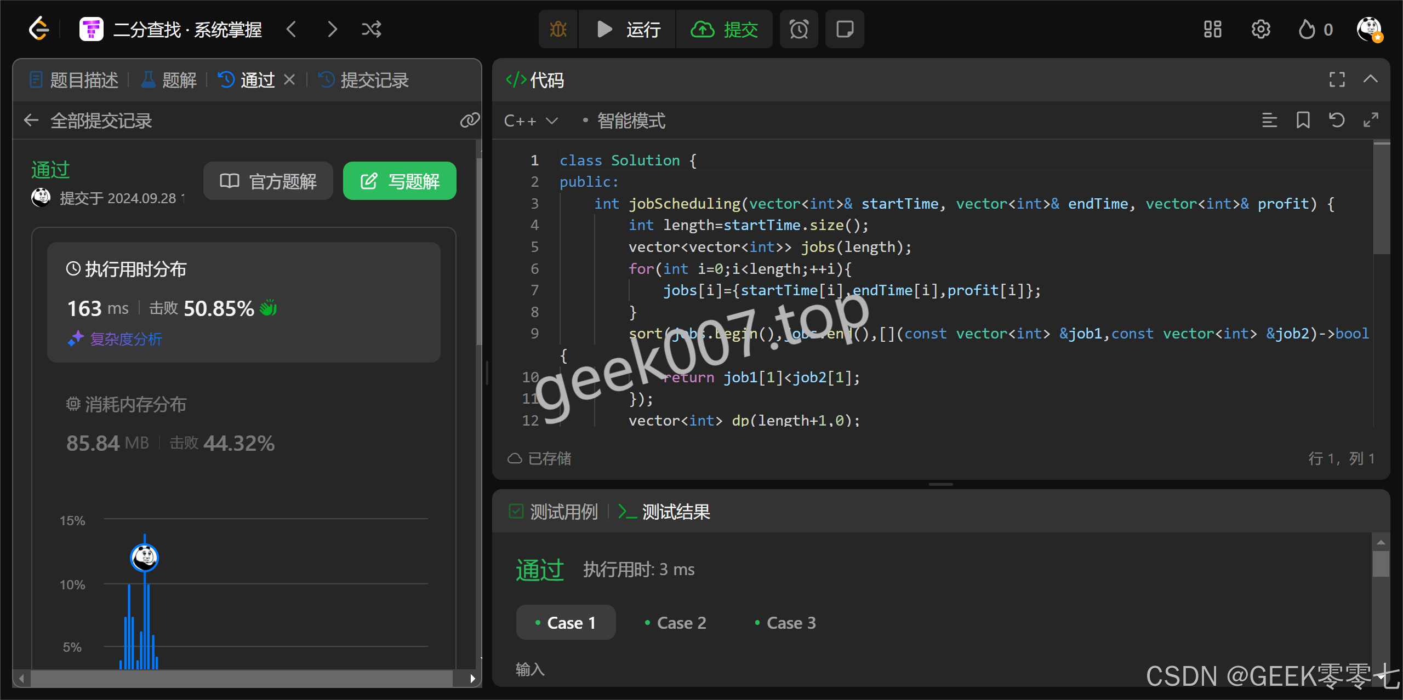
Task: Select the Case 2 test case
Action: point(676,623)
